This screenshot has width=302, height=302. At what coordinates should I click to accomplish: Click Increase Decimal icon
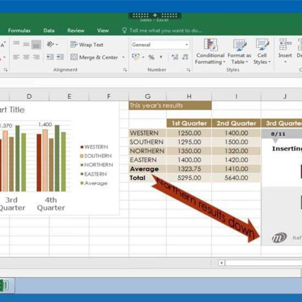click(x=175, y=57)
